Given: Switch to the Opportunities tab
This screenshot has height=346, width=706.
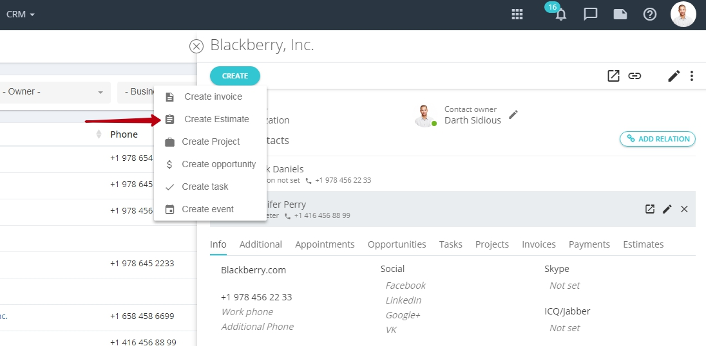Looking at the screenshot, I should click(397, 244).
